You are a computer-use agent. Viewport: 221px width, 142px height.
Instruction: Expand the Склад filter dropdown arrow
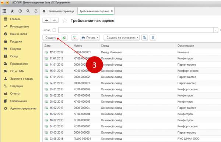coord(216,30)
